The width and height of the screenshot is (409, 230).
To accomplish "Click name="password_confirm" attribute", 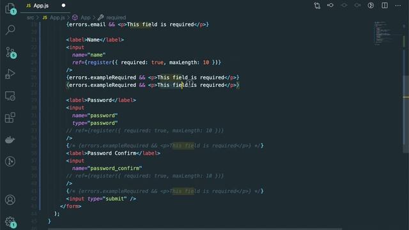I will pos(107,169).
